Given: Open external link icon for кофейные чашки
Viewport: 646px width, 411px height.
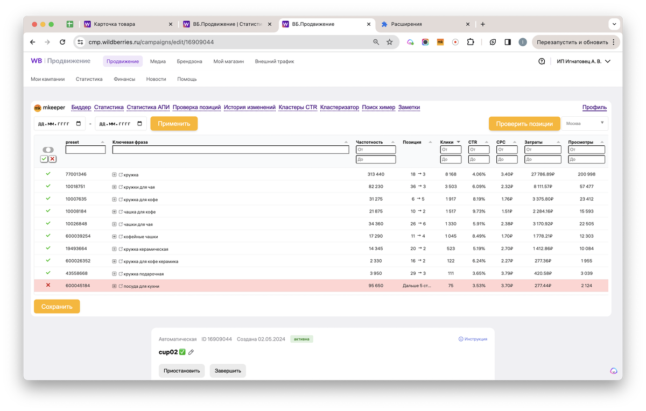Looking at the screenshot, I should coord(121,237).
